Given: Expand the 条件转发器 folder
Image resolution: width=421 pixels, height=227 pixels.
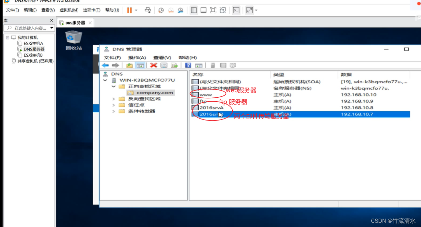Looking at the screenshot, I should tap(114, 111).
